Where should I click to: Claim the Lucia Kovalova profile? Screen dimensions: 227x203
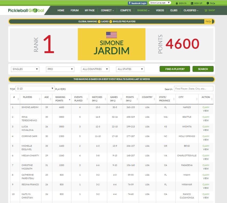tap(206, 127)
